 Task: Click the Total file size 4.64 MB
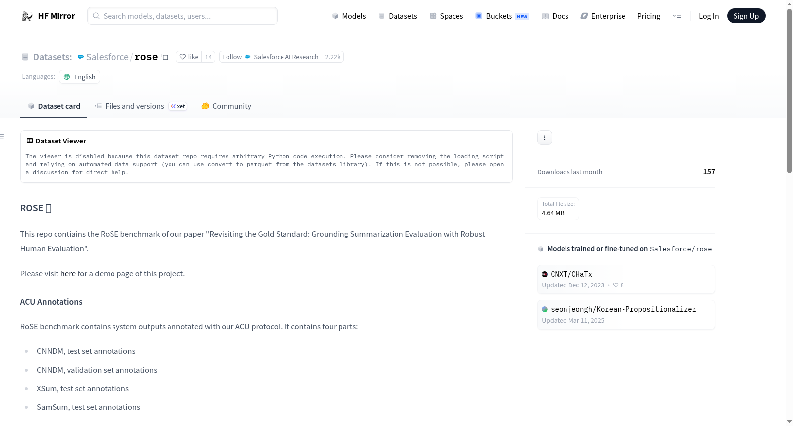click(x=558, y=209)
